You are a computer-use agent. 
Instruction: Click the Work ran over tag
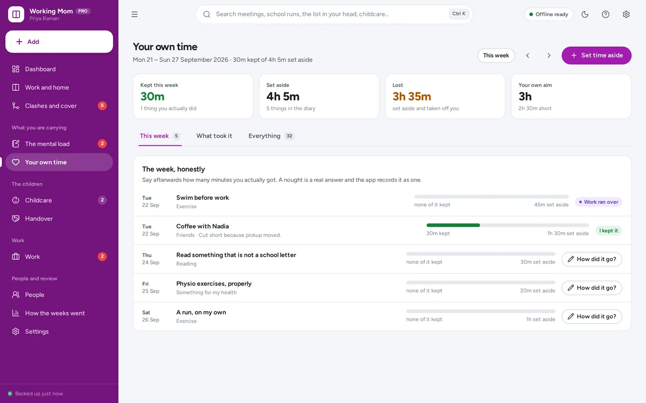coord(598,202)
